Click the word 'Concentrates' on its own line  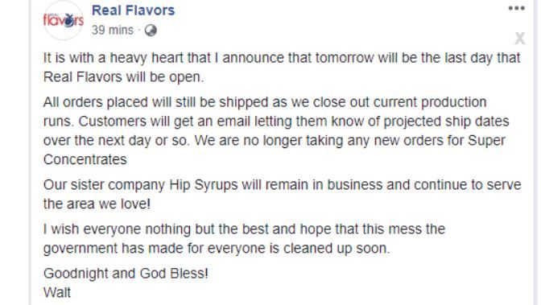85,160
